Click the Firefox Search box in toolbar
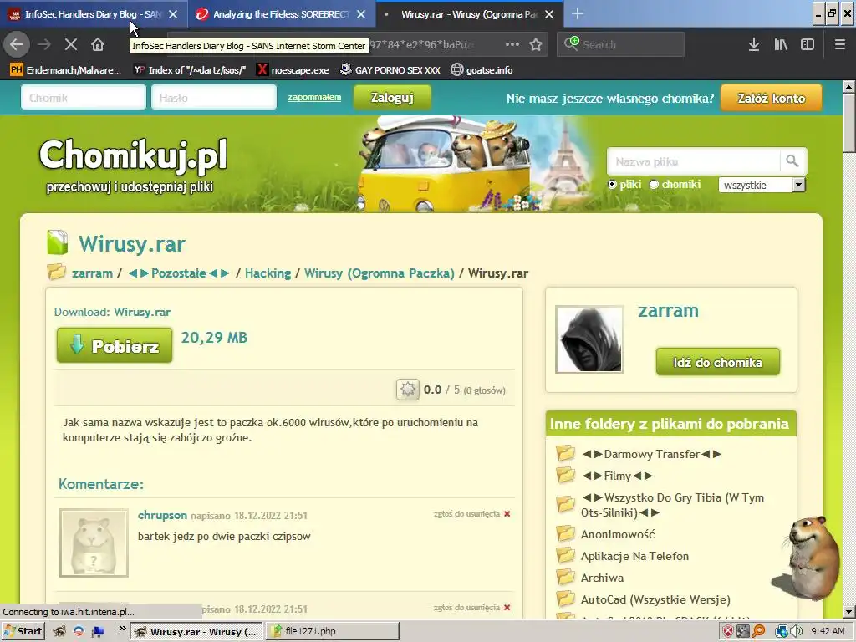 621,44
